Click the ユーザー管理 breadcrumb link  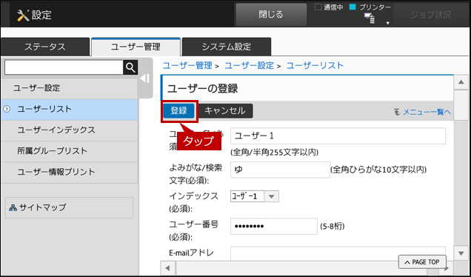187,65
